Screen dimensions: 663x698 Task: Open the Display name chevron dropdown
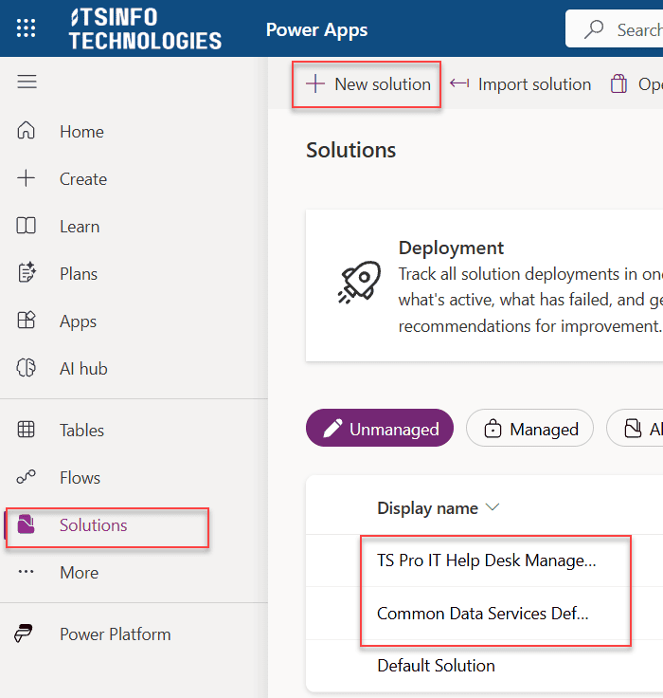point(493,507)
